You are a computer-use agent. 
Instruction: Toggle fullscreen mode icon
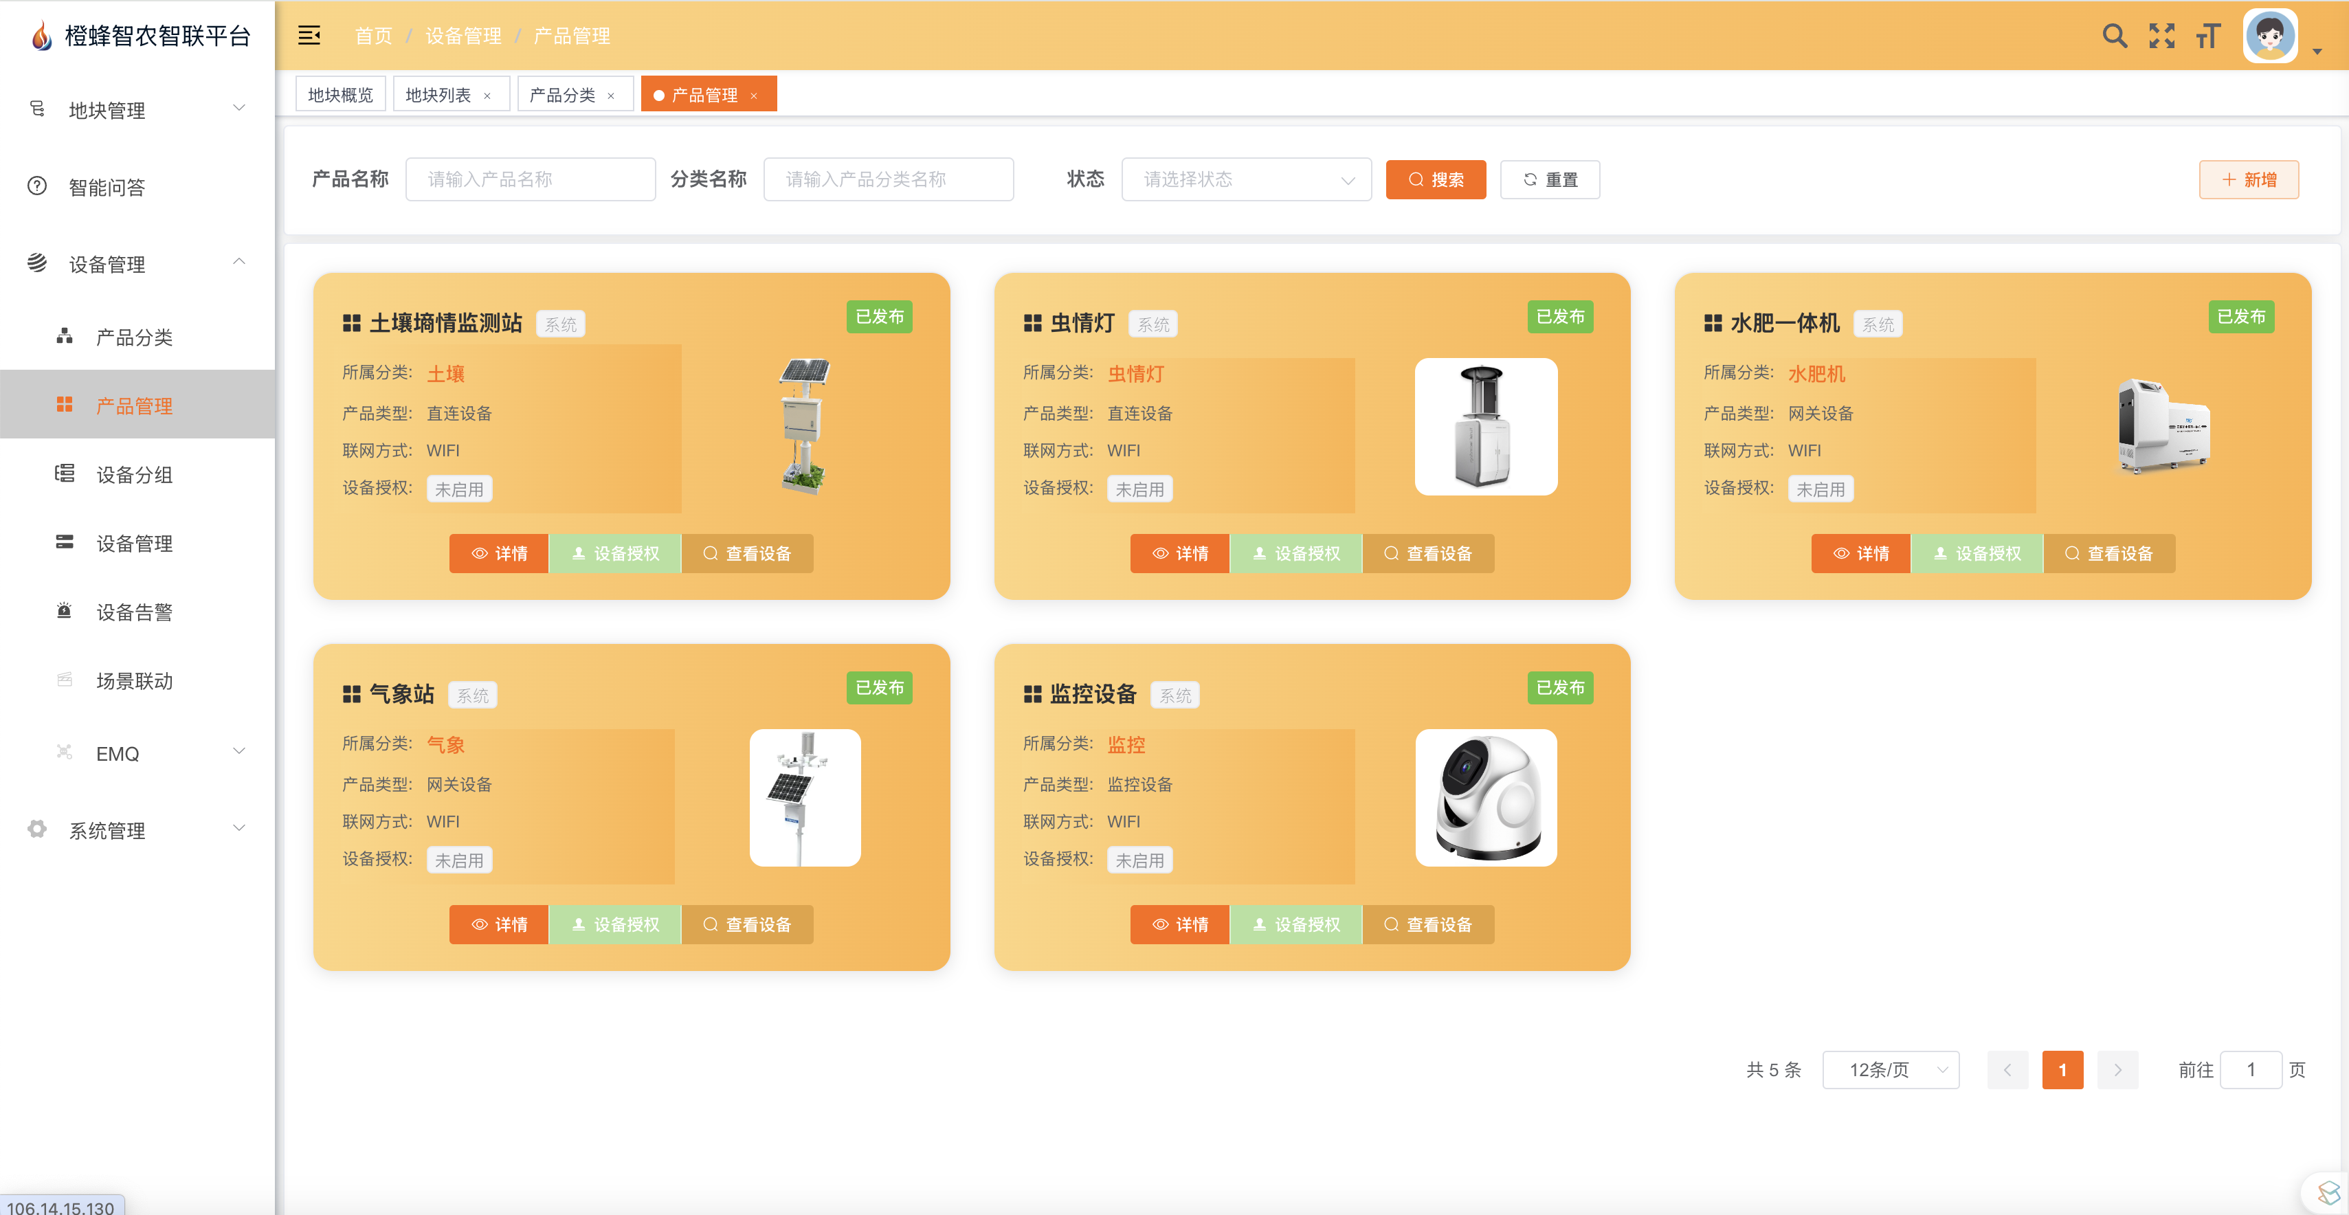pyautogui.click(x=2161, y=36)
